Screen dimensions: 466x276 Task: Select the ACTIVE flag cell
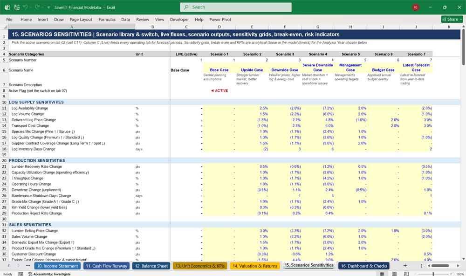[219, 90]
